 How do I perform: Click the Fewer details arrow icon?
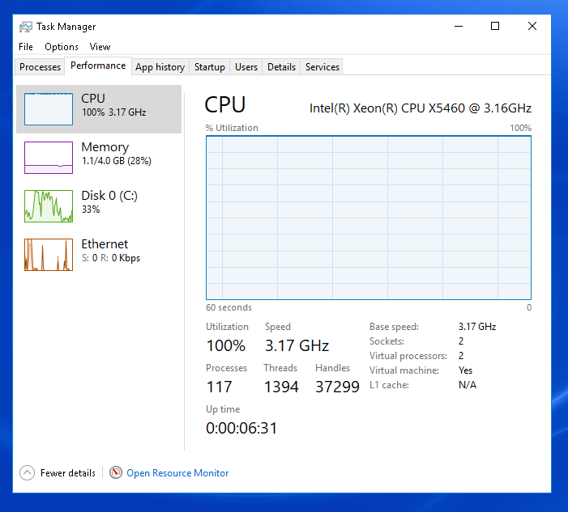(28, 472)
